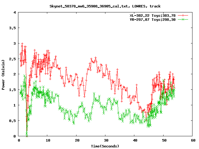The width and height of the screenshot is (199, 149).
Task: Click the y-axis tick label 4
Action: pyautogui.click(x=15, y=12)
